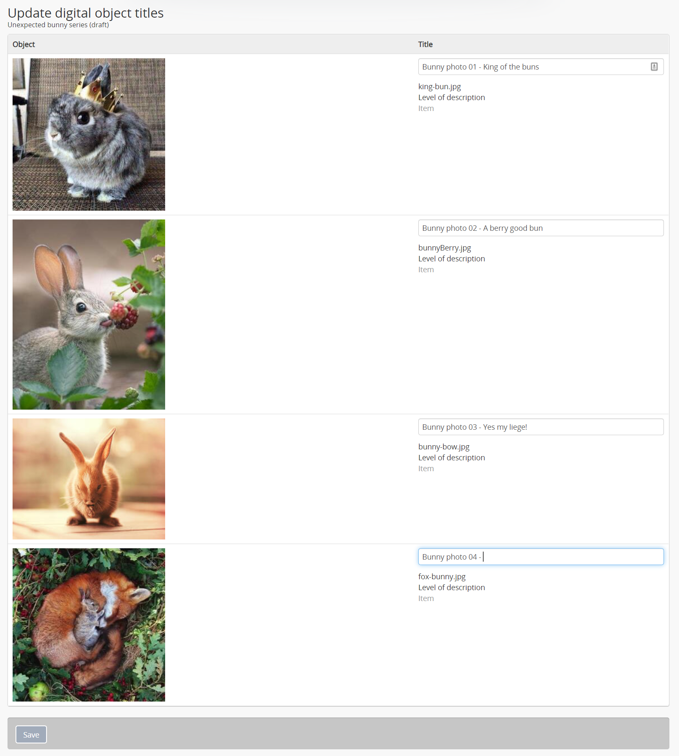Viewport: 679px width, 756px height.
Task: Open the 'Unexpected bunny series (draft)' link
Action: point(58,25)
